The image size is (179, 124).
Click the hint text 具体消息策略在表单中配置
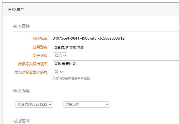tap(71, 78)
